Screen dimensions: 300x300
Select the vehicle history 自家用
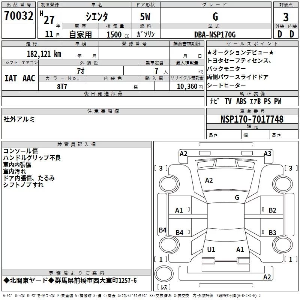click(80, 34)
